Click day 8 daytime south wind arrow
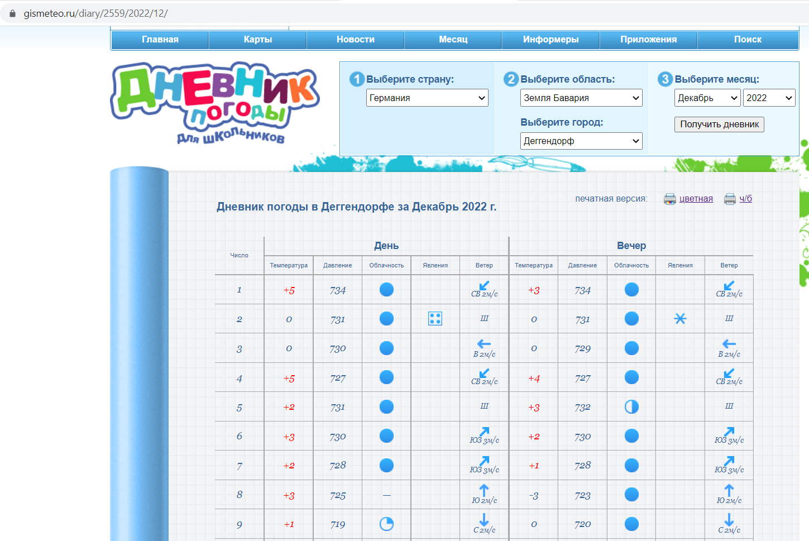The image size is (809, 541). click(x=484, y=490)
